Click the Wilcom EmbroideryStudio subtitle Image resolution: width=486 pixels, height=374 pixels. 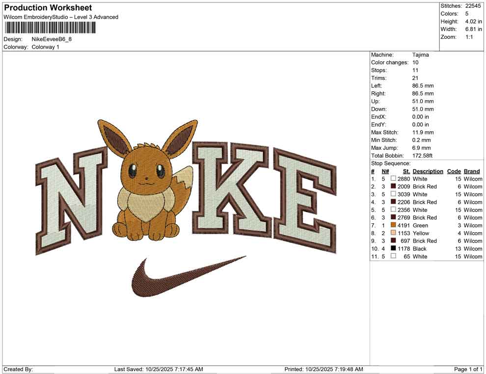coord(61,17)
